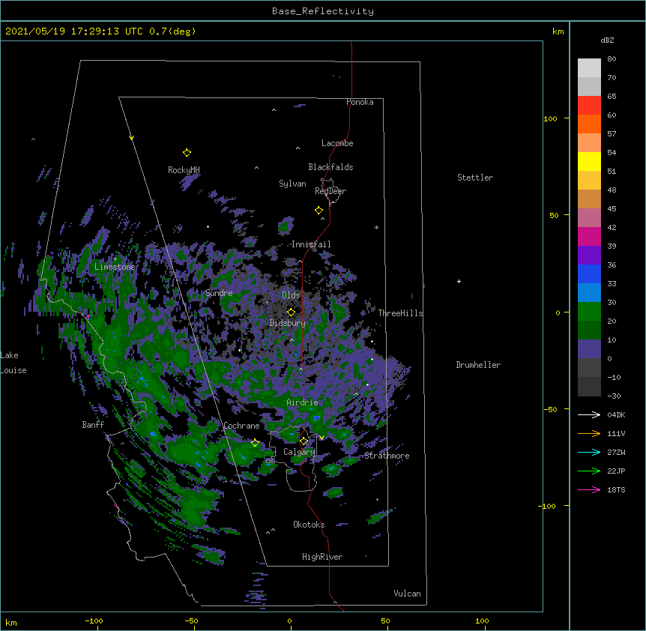Click the asterisk marker east of Innisfail

click(x=376, y=227)
